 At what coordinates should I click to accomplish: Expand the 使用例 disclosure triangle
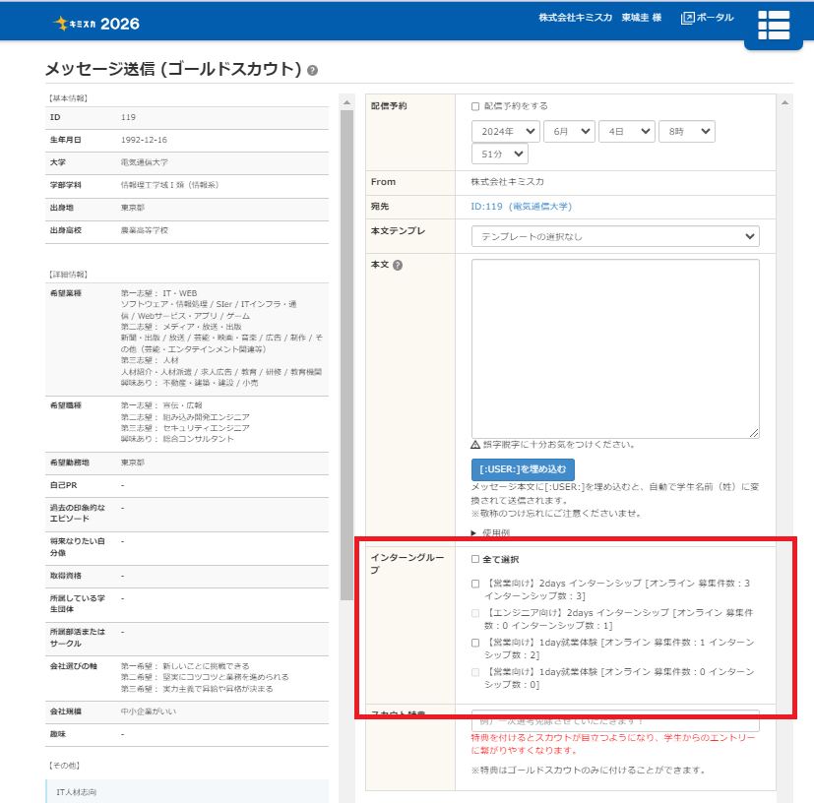click(x=473, y=532)
